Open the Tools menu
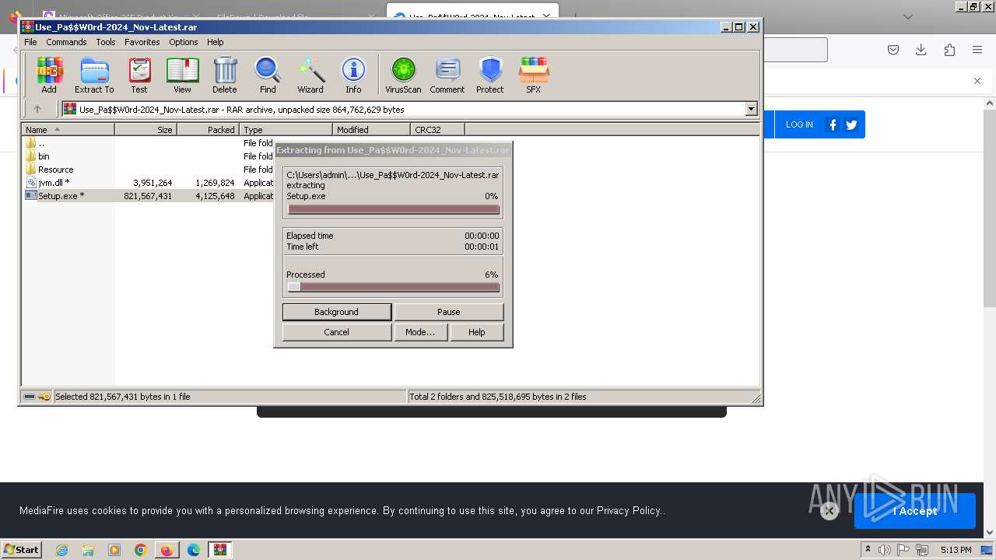This screenshot has width=996, height=560. click(x=105, y=42)
